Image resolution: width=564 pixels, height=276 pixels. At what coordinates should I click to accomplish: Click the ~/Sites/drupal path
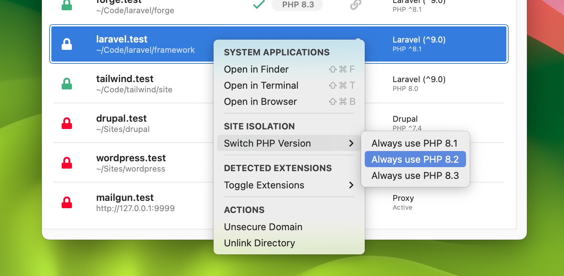pos(123,129)
